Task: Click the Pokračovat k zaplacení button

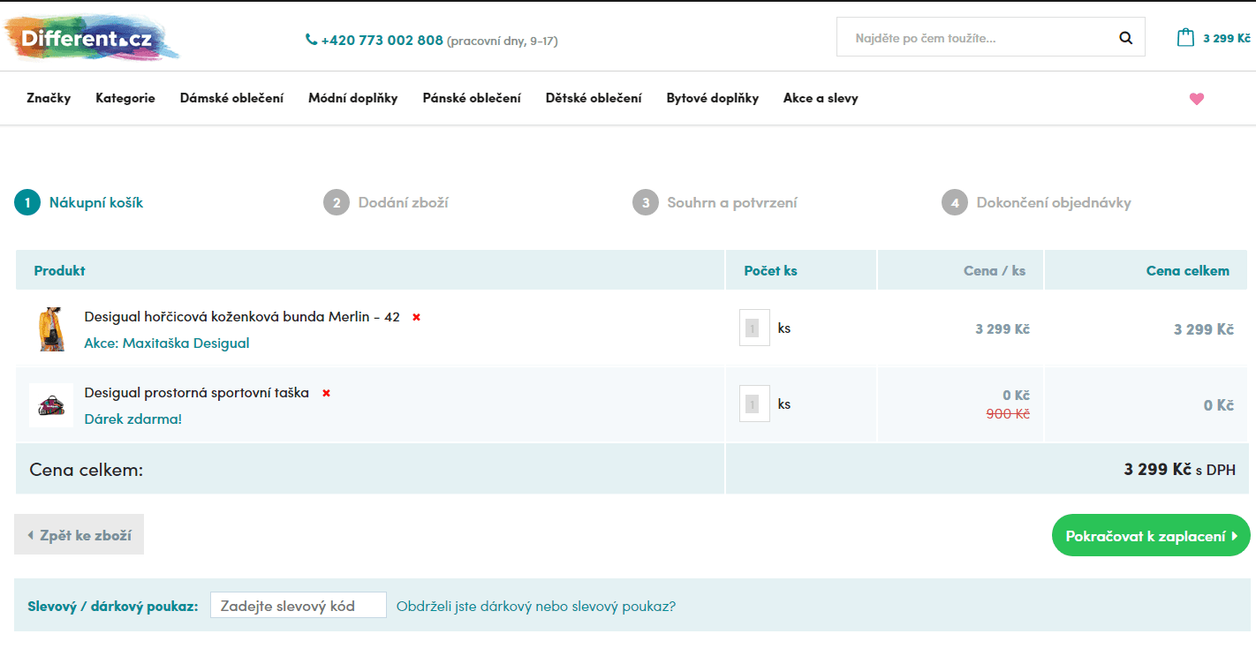Action: tap(1151, 535)
